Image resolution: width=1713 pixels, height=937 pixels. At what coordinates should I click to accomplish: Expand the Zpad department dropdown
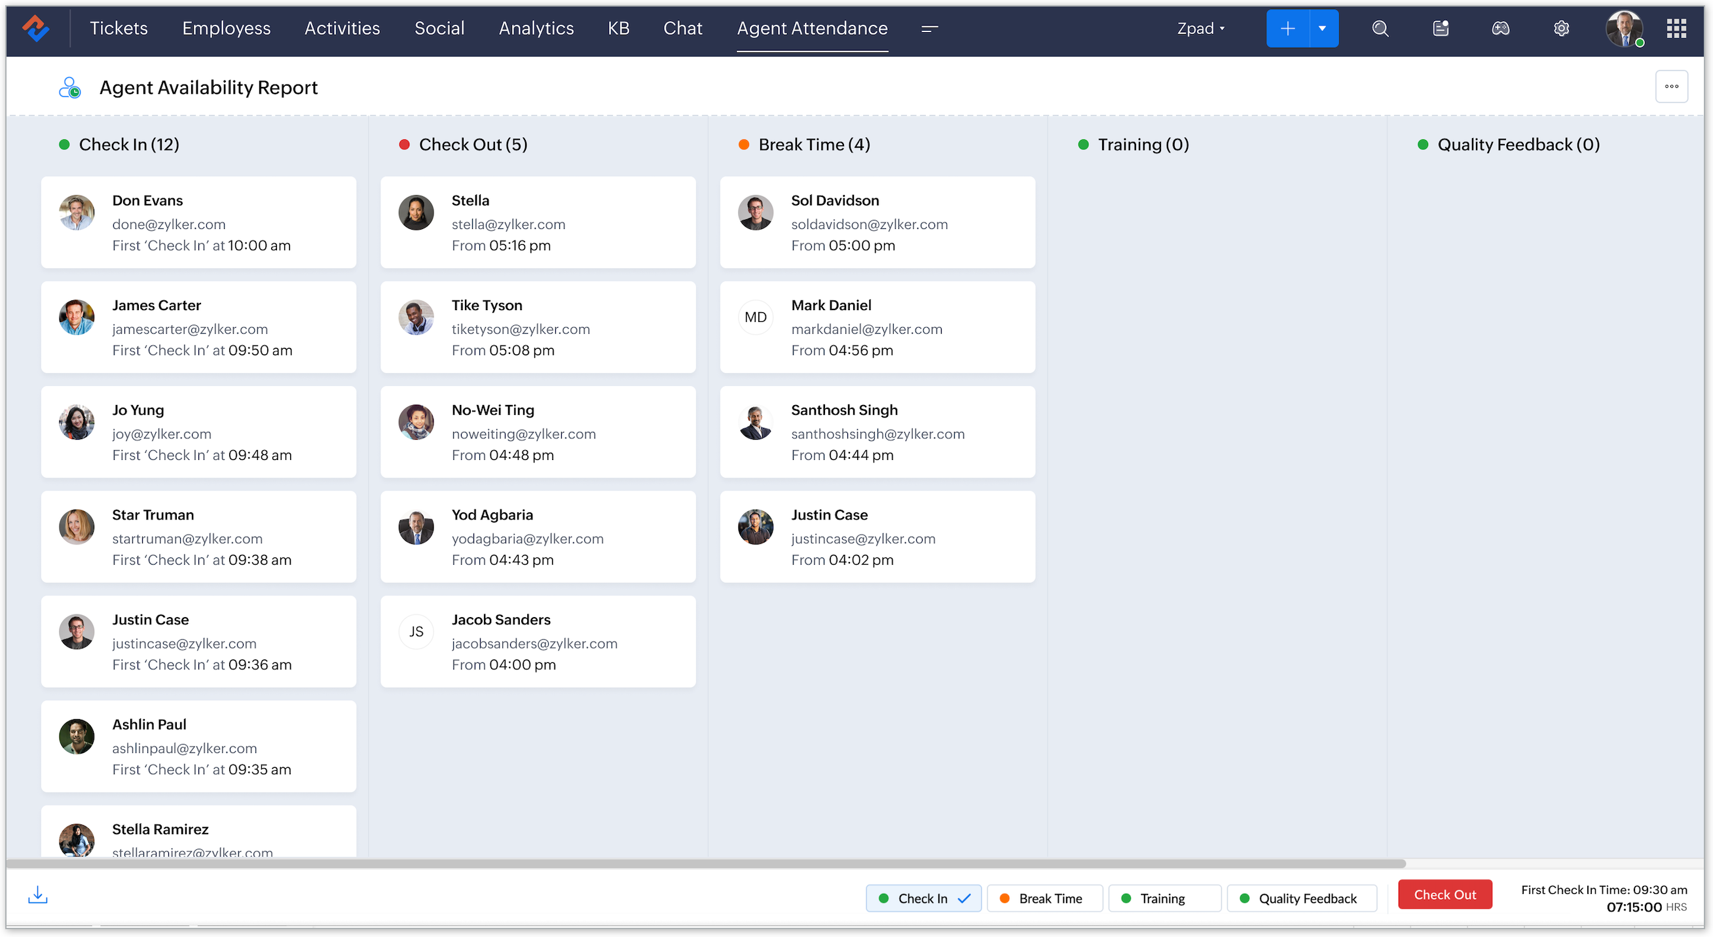point(1200,29)
